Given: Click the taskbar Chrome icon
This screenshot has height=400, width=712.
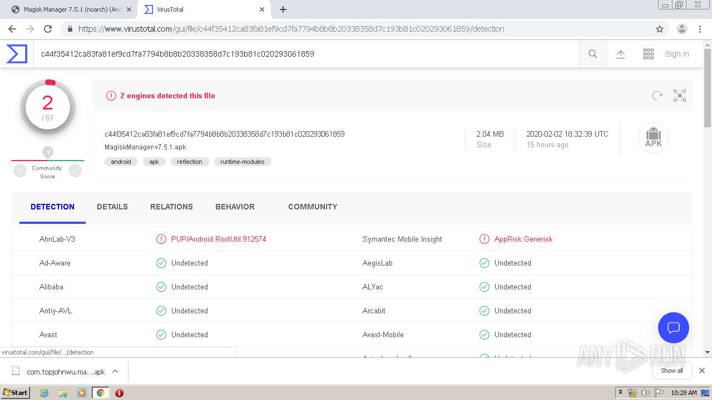Looking at the screenshot, I should click(100, 393).
